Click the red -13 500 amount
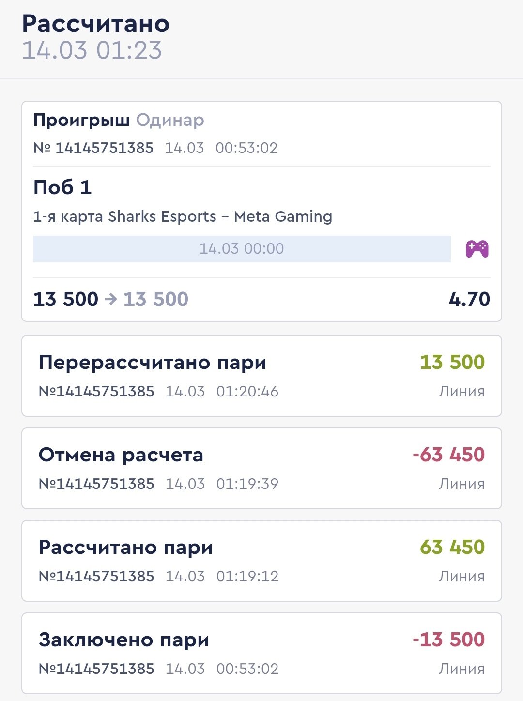Screen dimensions: 523x701 coord(448,640)
